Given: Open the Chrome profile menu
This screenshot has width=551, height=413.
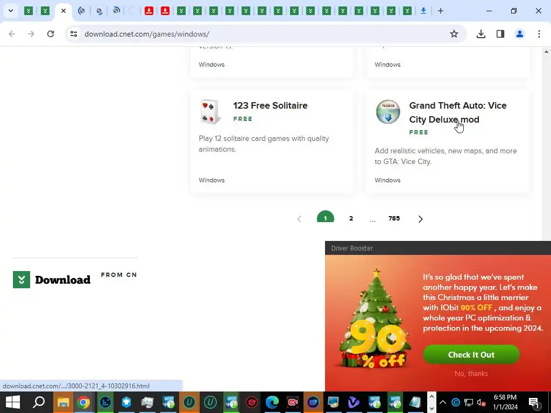Looking at the screenshot, I should [x=520, y=34].
